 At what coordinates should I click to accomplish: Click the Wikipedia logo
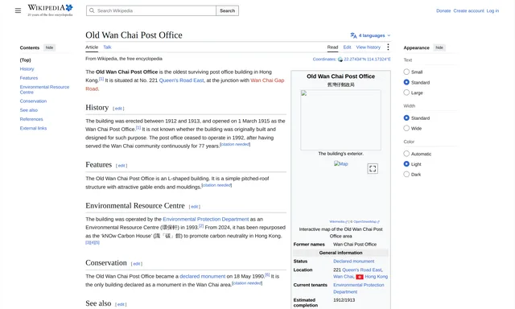(x=50, y=10)
